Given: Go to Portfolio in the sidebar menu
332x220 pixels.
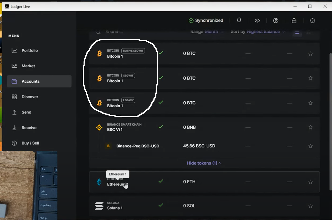Looking at the screenshot, I should (30, 51).
